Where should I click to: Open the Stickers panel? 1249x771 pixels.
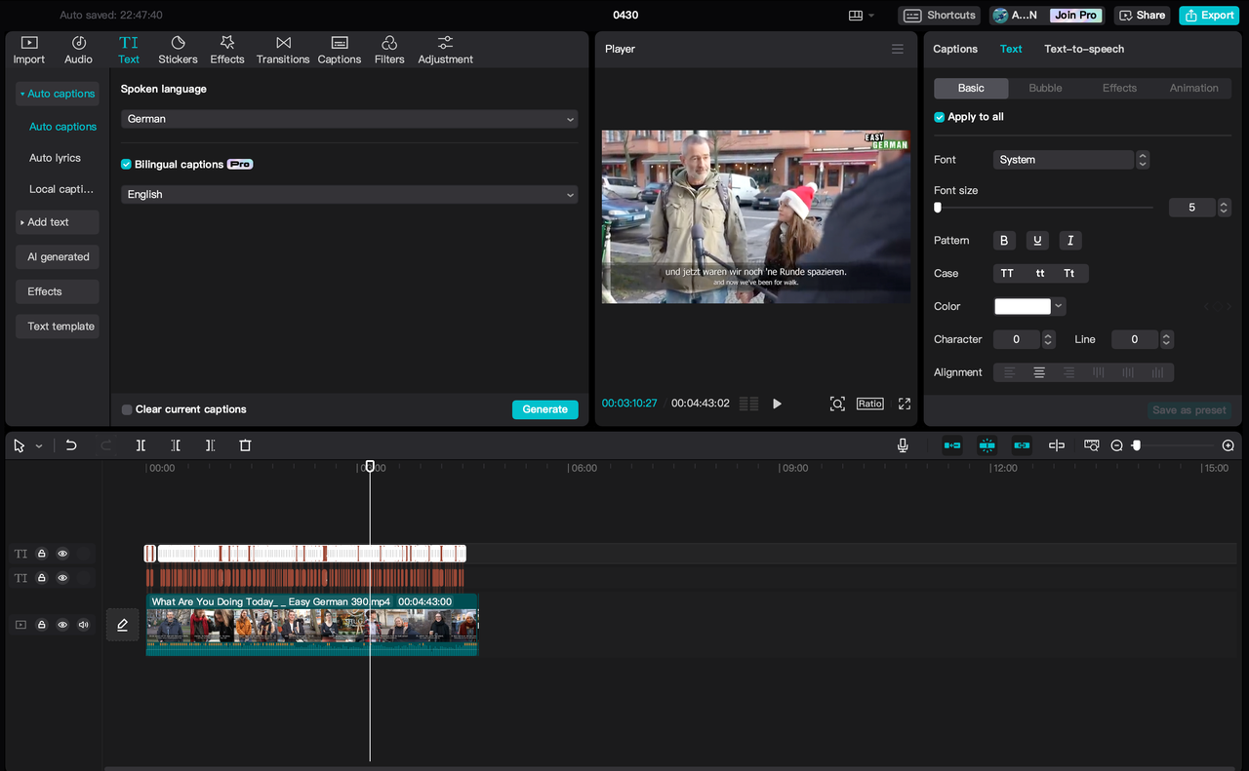[x=178, y=50]
